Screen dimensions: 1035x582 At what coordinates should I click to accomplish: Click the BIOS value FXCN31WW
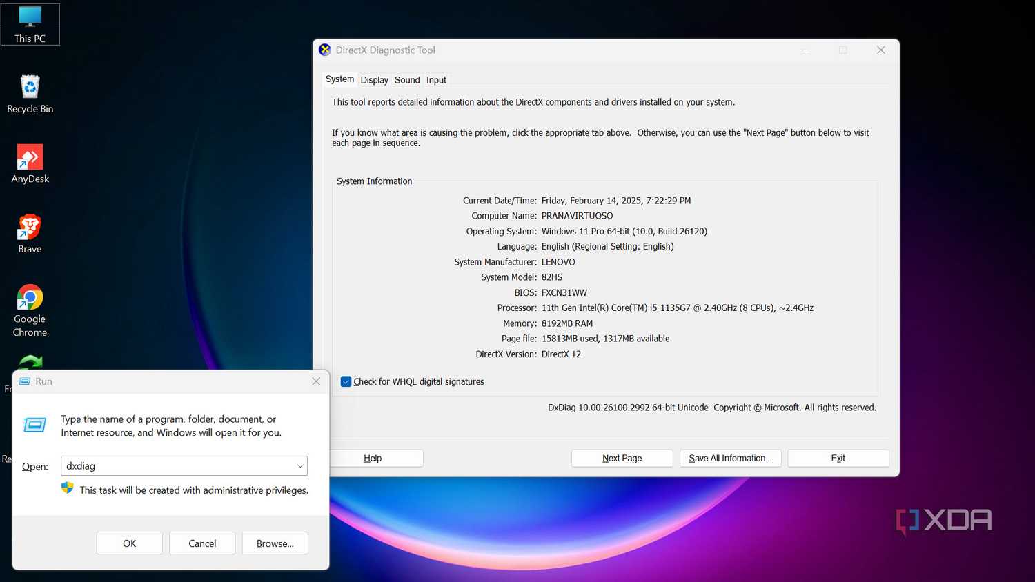point(564,293)
